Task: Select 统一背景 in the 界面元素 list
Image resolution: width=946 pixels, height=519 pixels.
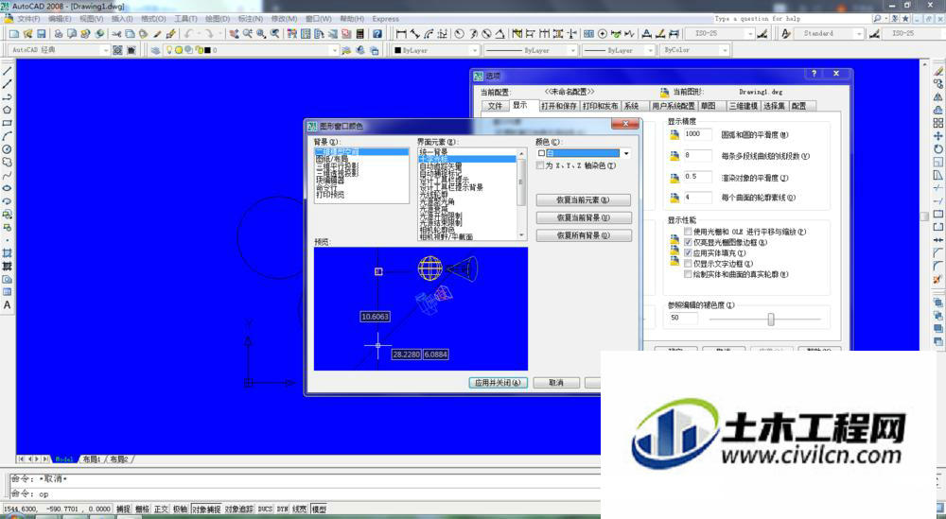Action: pos(433,151)
